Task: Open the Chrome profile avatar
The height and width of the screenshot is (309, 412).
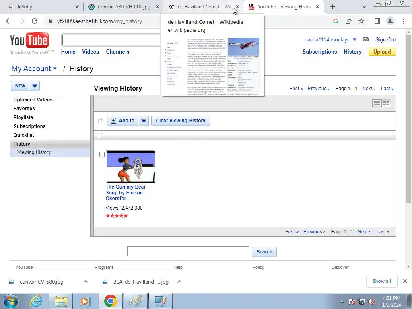Action: click(390, 21)
